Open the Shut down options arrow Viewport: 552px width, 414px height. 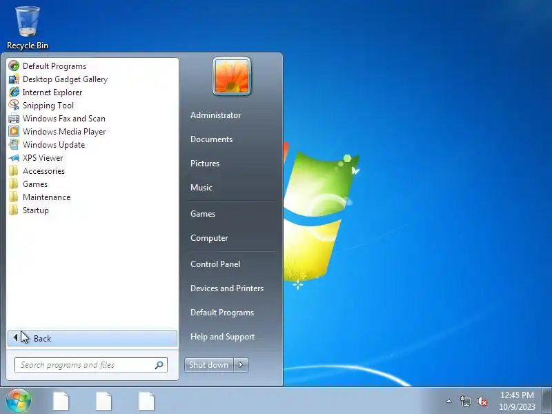pyautogui.click(x=241, y=365)
